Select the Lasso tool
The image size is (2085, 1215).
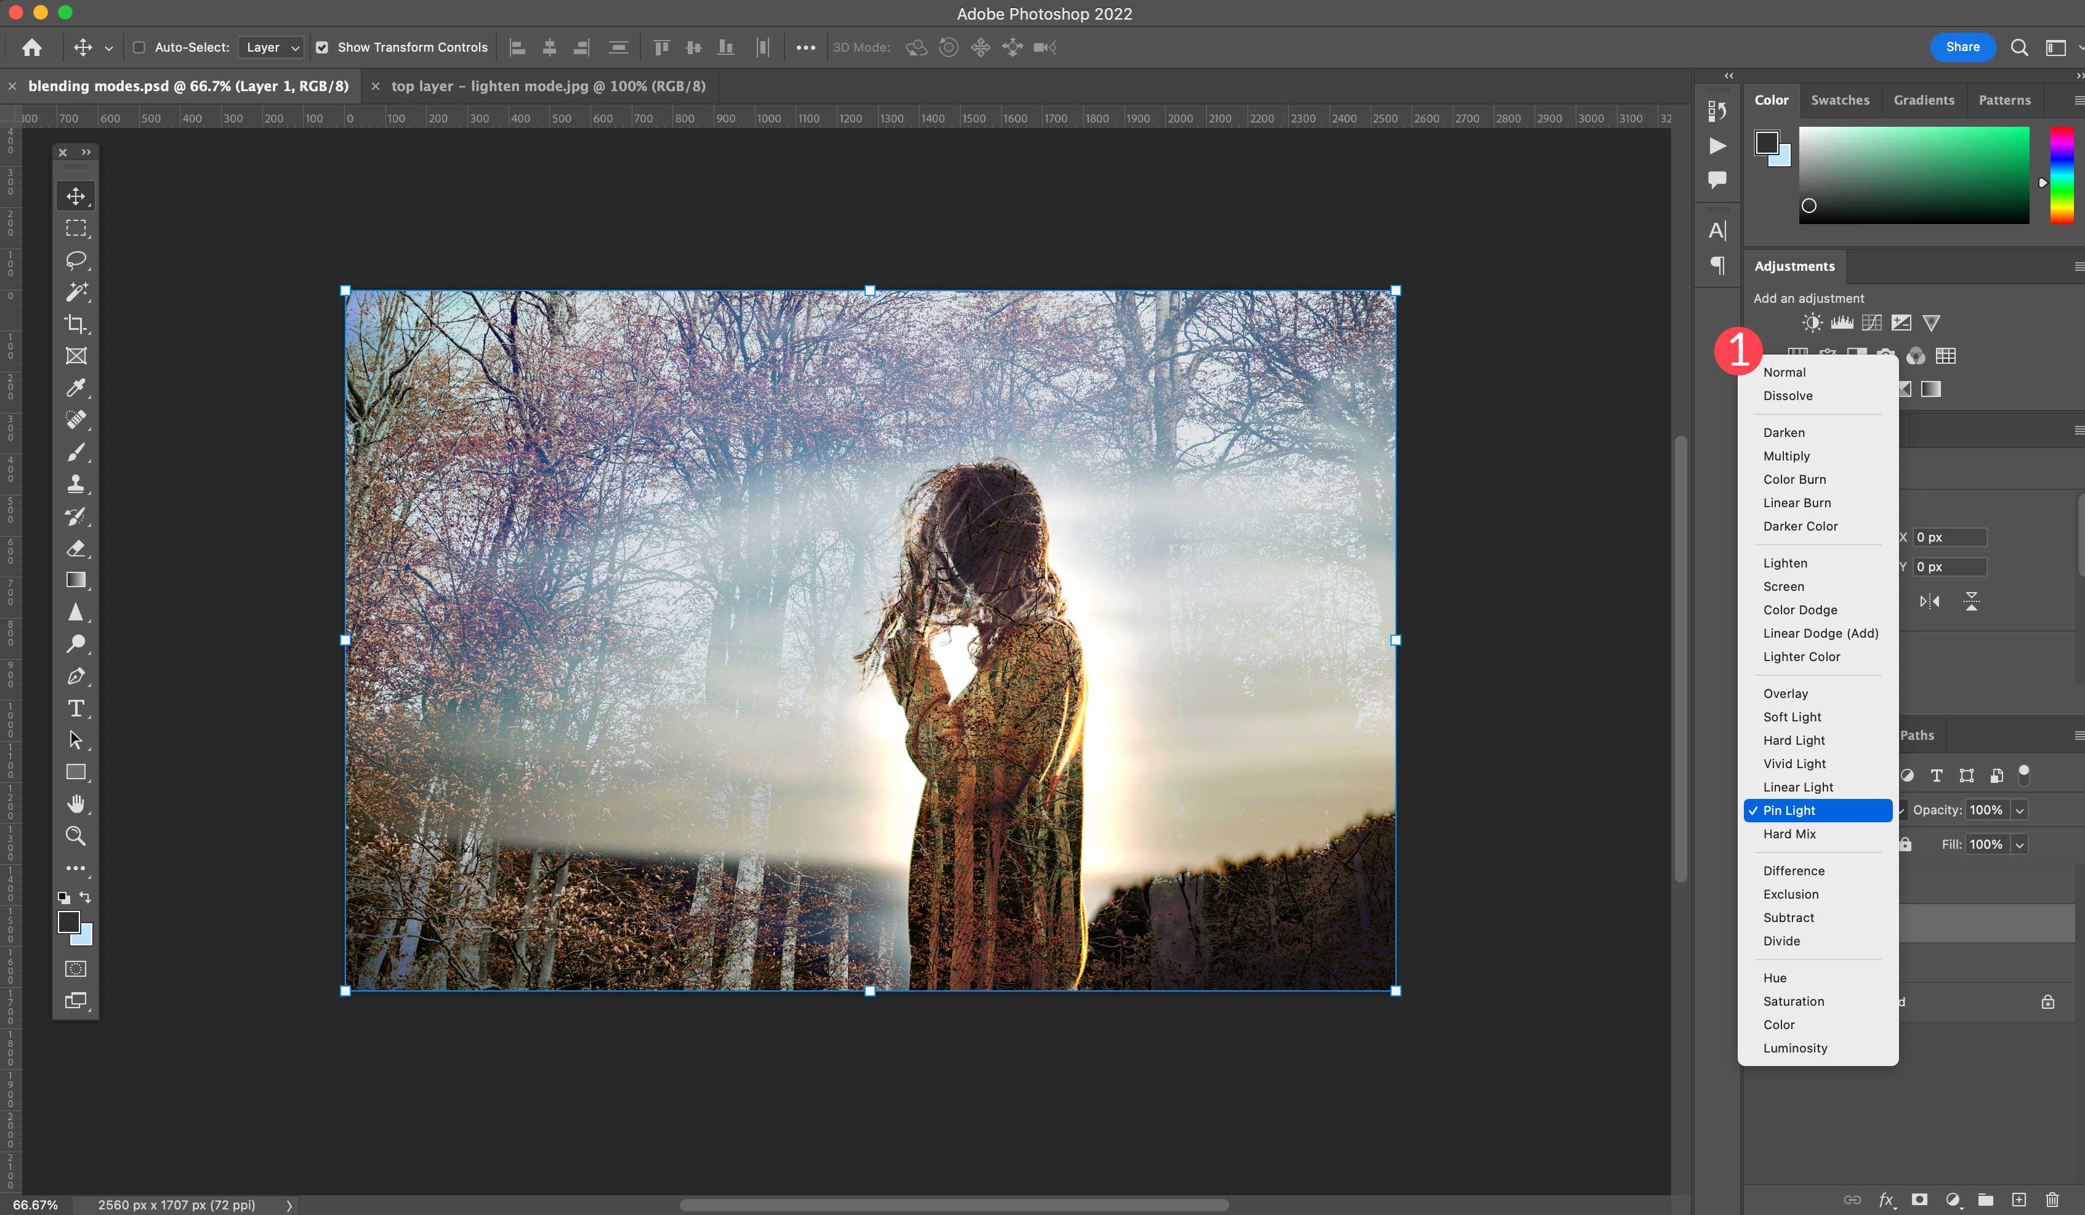point(77,259)
